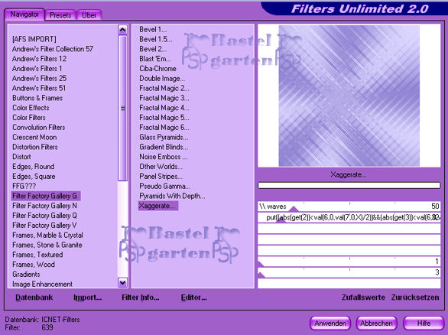The image size is (448, 335).
Task: Select Andrew's Filter Collection 57
Action: (x=53, y=49)
